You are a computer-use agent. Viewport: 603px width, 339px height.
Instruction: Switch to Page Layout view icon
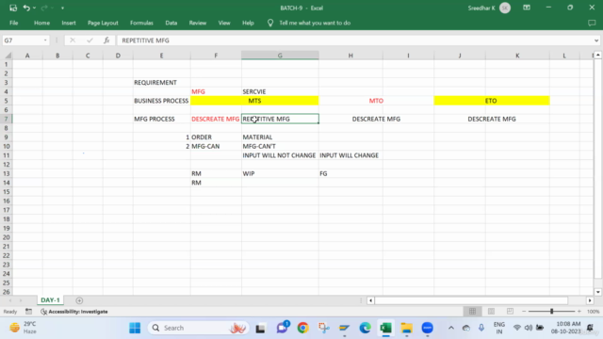click(491, 312)
